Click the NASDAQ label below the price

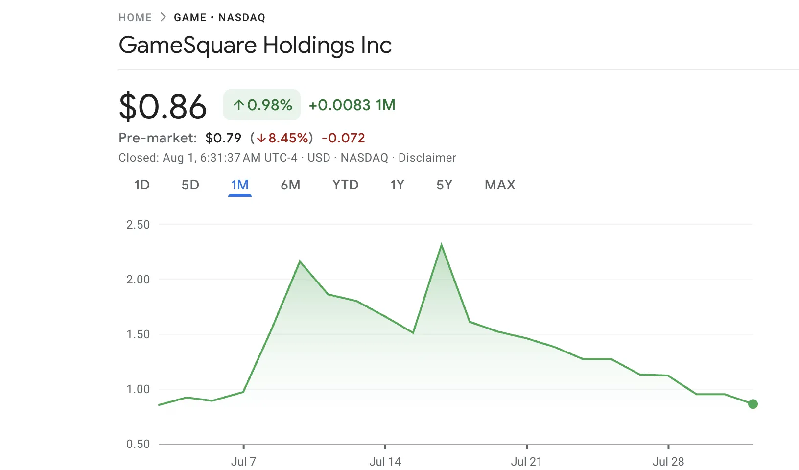pyautogui.click(x=364, y=158)
